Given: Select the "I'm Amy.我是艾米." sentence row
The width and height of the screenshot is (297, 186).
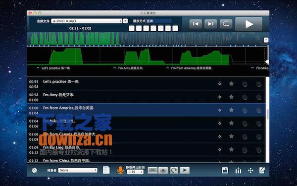Looking at the screenshot, I should pyautogui.click(x=146, y=97).
